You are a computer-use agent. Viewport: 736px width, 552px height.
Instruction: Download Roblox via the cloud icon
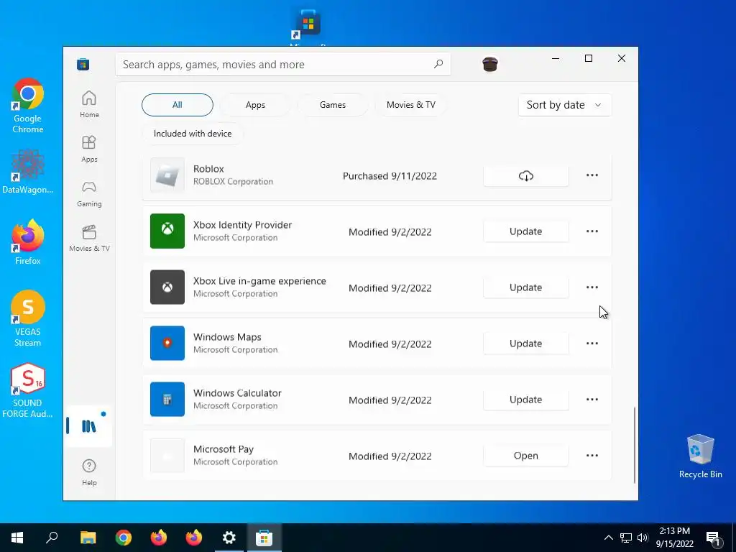525,175
